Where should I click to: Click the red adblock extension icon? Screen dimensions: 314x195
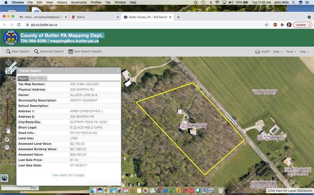click(275, 25)
